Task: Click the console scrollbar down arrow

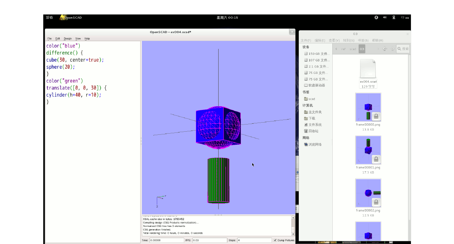Action: coord(293,234)
